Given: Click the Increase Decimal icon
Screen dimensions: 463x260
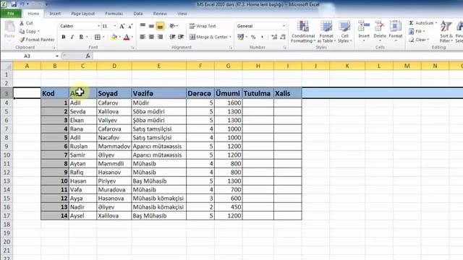Looking at the screenshot, I should click(x=274, y=37).
